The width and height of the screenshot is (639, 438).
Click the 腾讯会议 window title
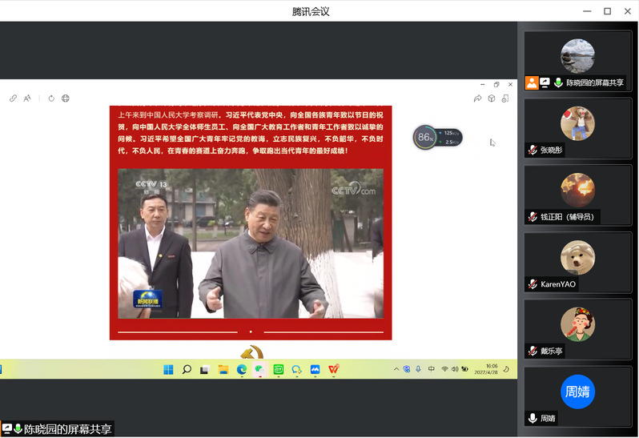tap(311, 11)
